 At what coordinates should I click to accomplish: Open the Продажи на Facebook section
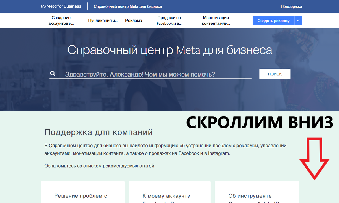pyautogui.click(x=169, y=20)
